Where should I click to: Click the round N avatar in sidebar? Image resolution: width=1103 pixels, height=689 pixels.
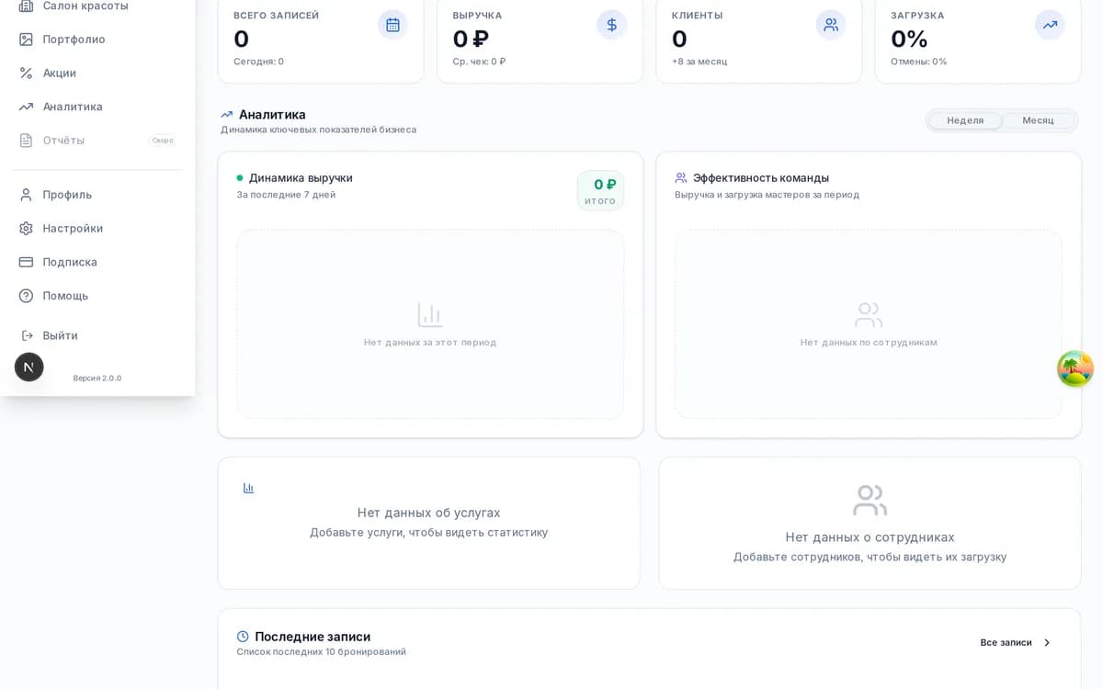point(29,367)
